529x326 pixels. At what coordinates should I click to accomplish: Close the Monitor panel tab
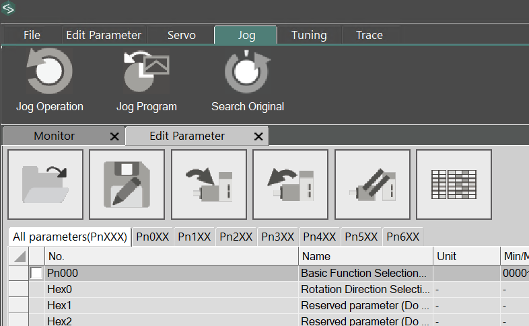click(x=114, y=136)
